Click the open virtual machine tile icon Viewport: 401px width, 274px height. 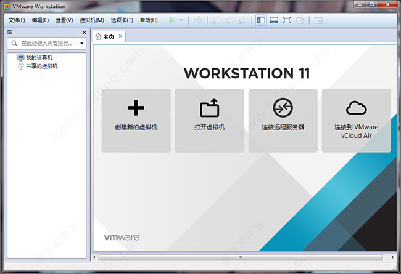[209, 108]
